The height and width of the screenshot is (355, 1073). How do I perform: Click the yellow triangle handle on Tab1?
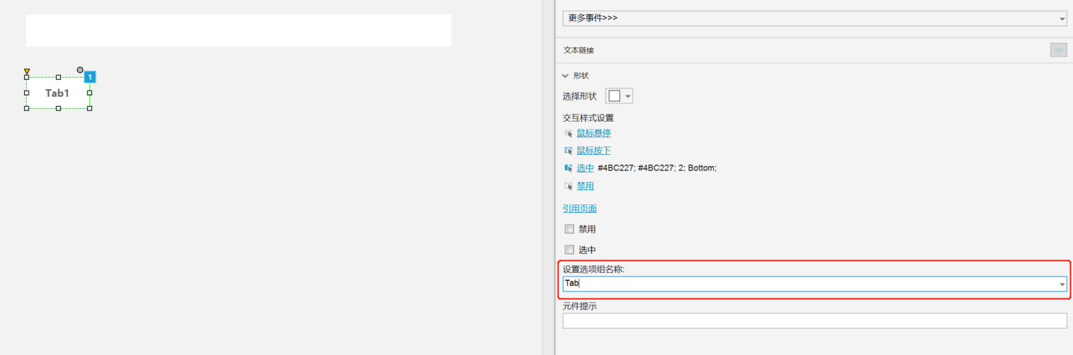tap(27, 71)
